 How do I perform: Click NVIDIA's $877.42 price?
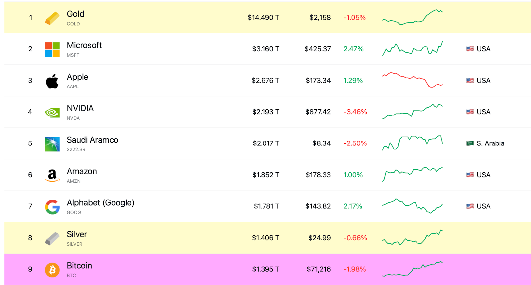click(x=318, y=112)
